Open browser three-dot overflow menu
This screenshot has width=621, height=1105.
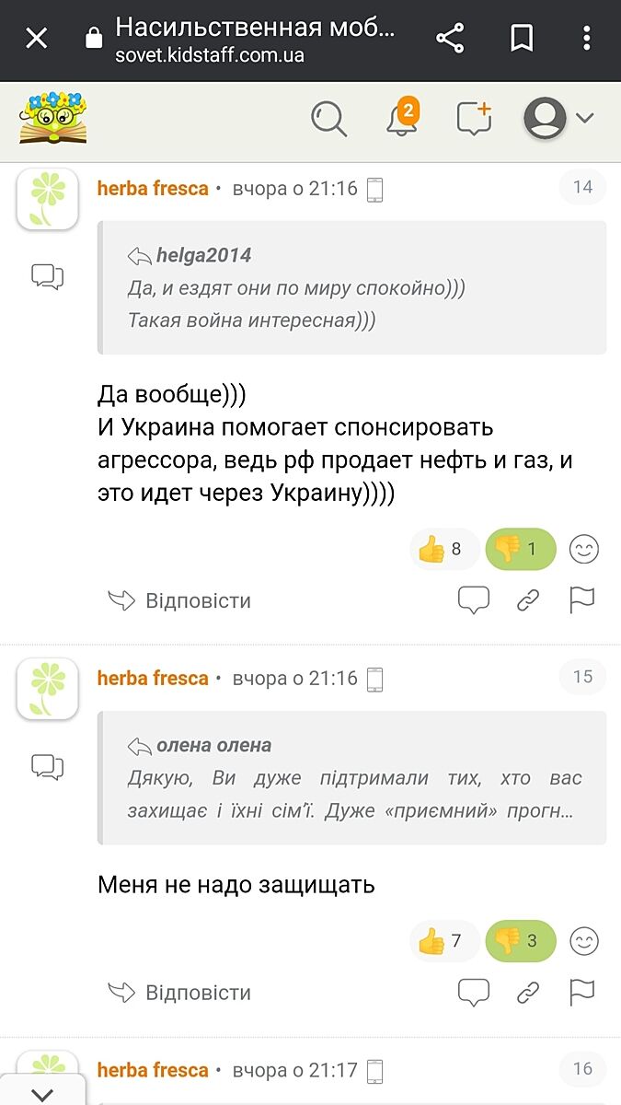[587, 39]
